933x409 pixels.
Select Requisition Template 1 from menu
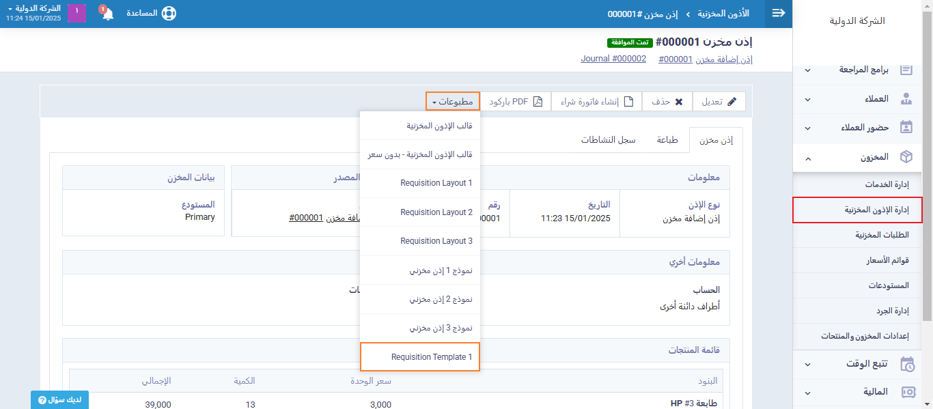[x=420, y=357]
